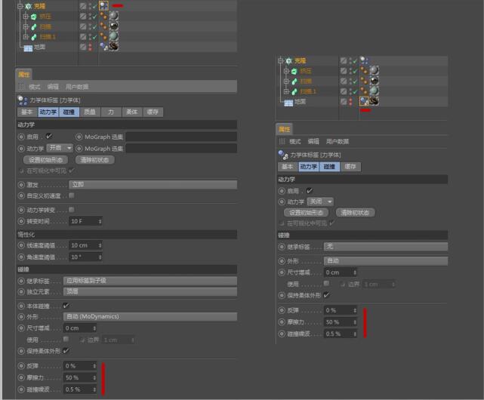Click the grey material tag on 挤压, right panel
This screenshot has width=484, height=400.
374,70
